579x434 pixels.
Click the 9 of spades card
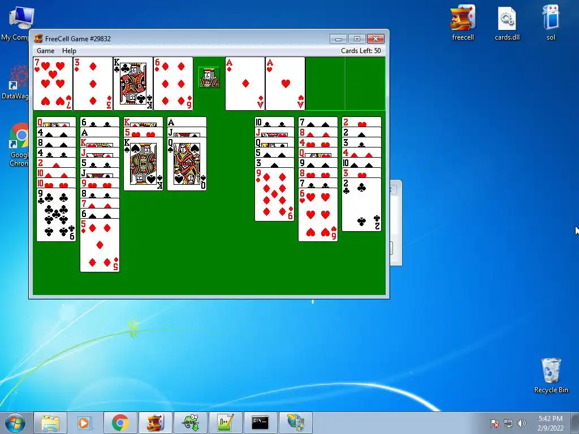click(318, 163)
